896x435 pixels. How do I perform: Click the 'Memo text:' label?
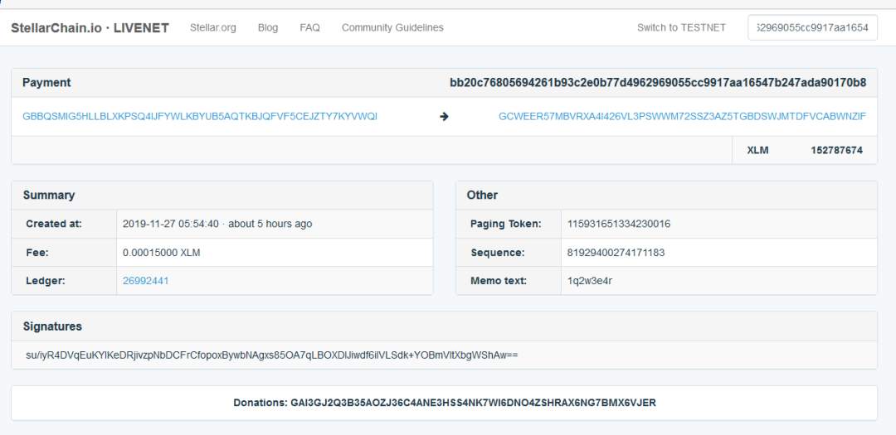coord(499,281)
